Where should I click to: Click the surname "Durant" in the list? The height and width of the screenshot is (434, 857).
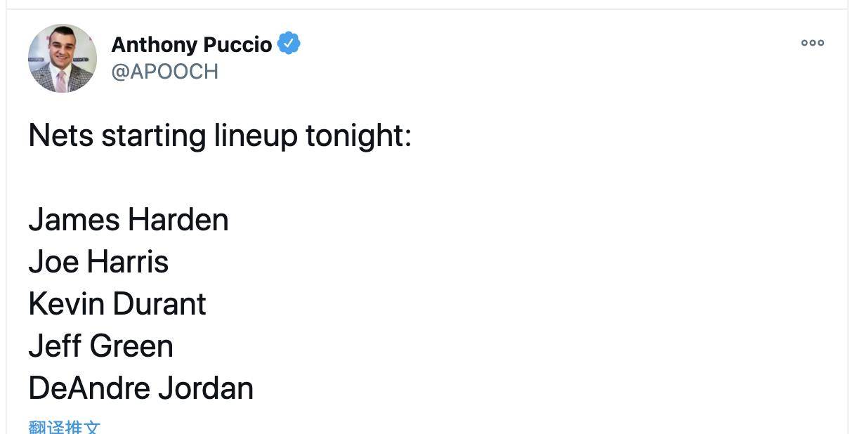(x=159, y=304)
